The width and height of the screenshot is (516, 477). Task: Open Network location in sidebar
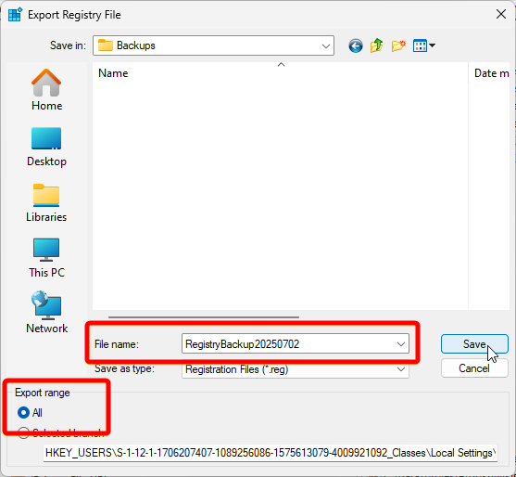click(46, 312)
